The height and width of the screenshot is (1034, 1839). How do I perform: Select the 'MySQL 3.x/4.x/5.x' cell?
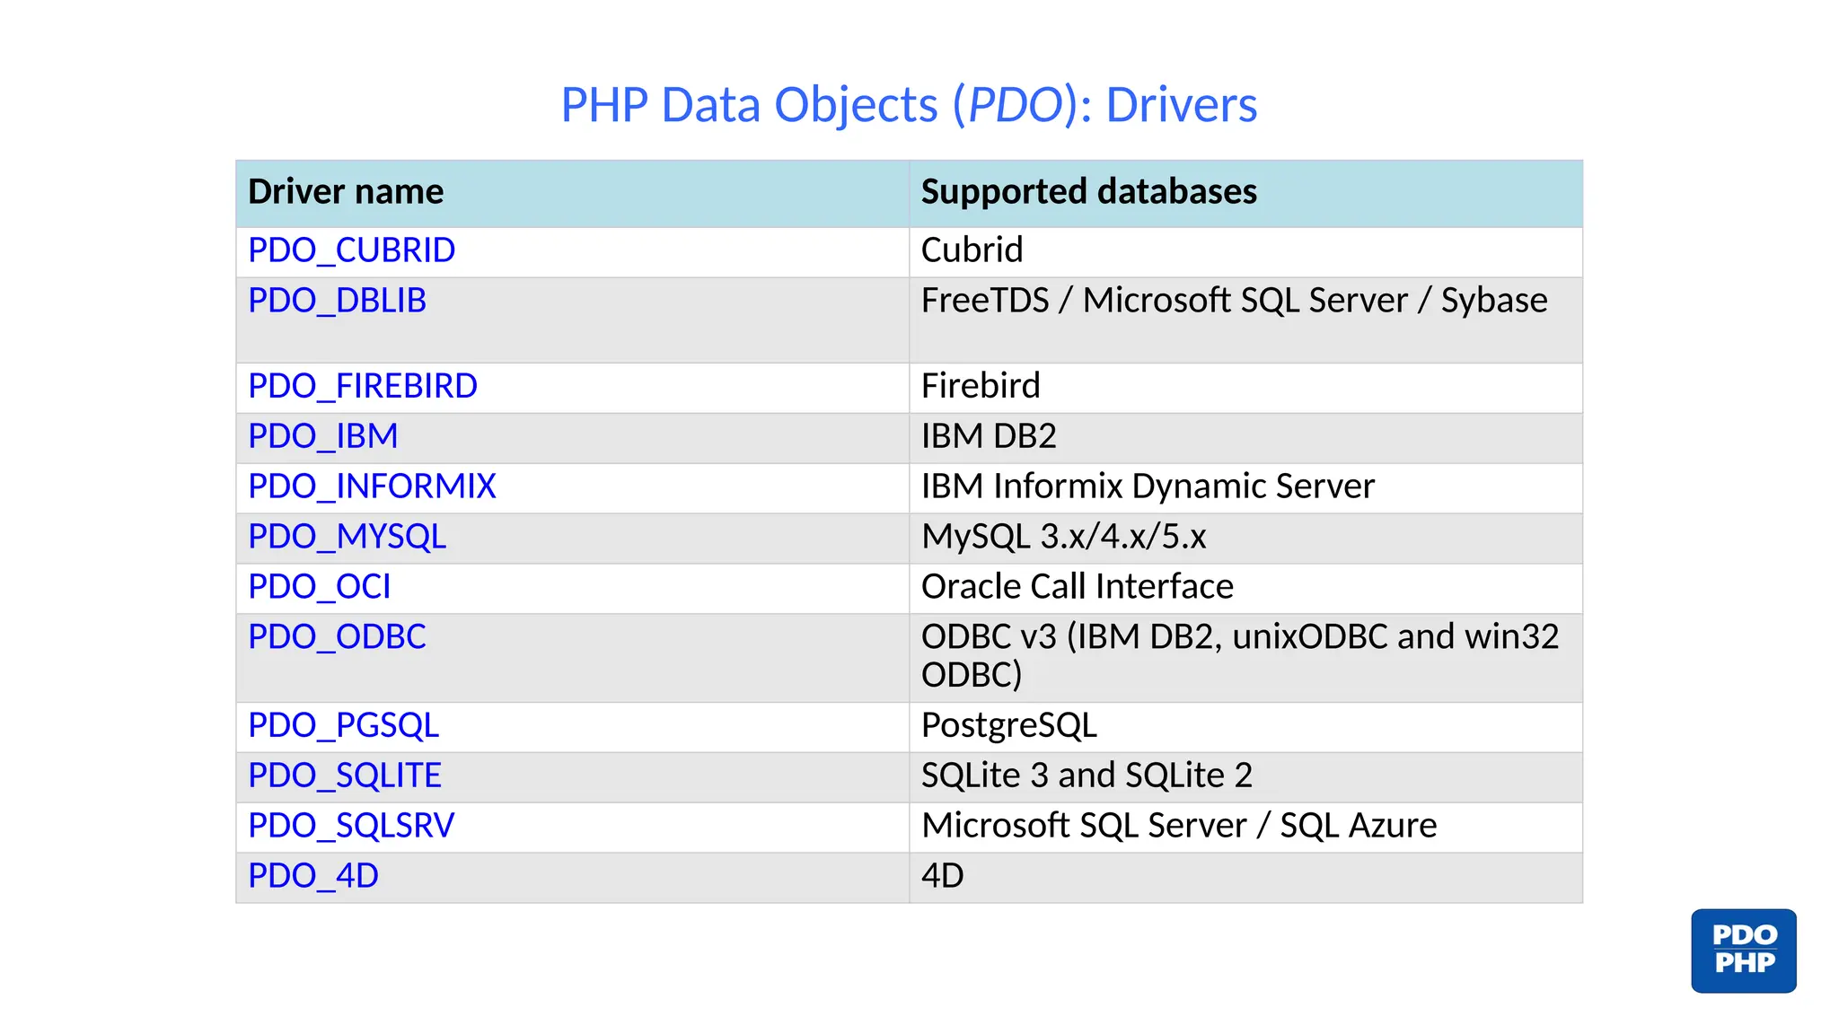click(1245, 539)
